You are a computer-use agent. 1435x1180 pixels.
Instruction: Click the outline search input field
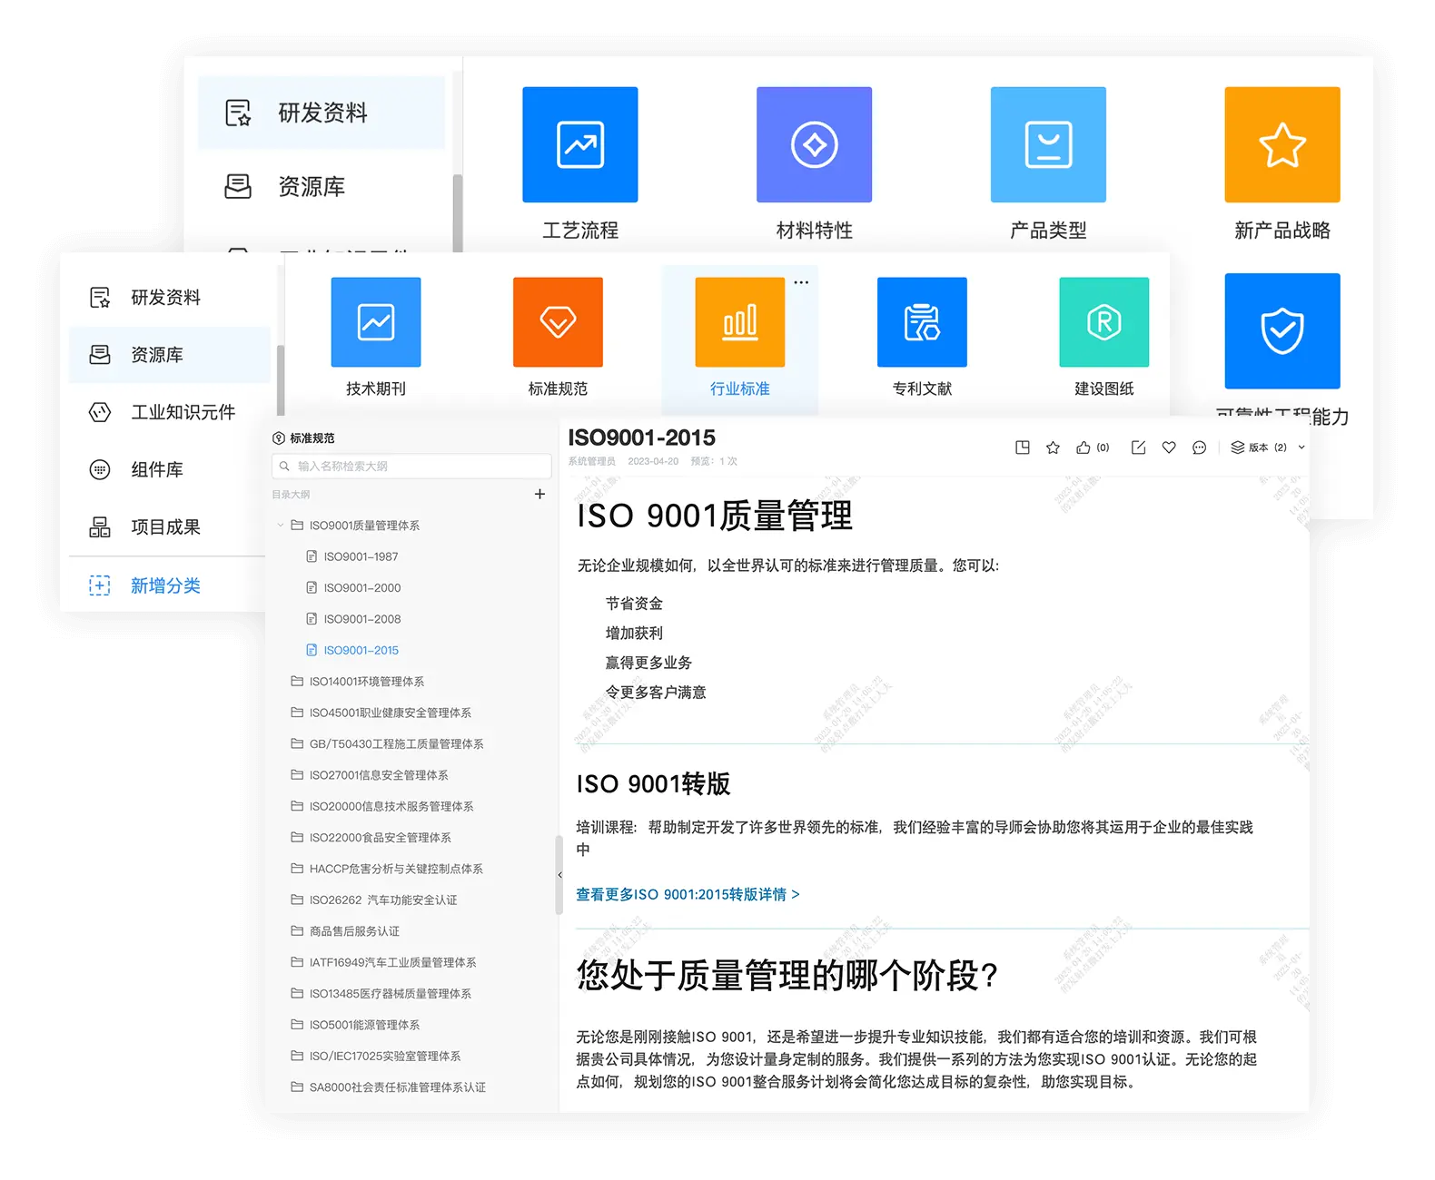411,467
